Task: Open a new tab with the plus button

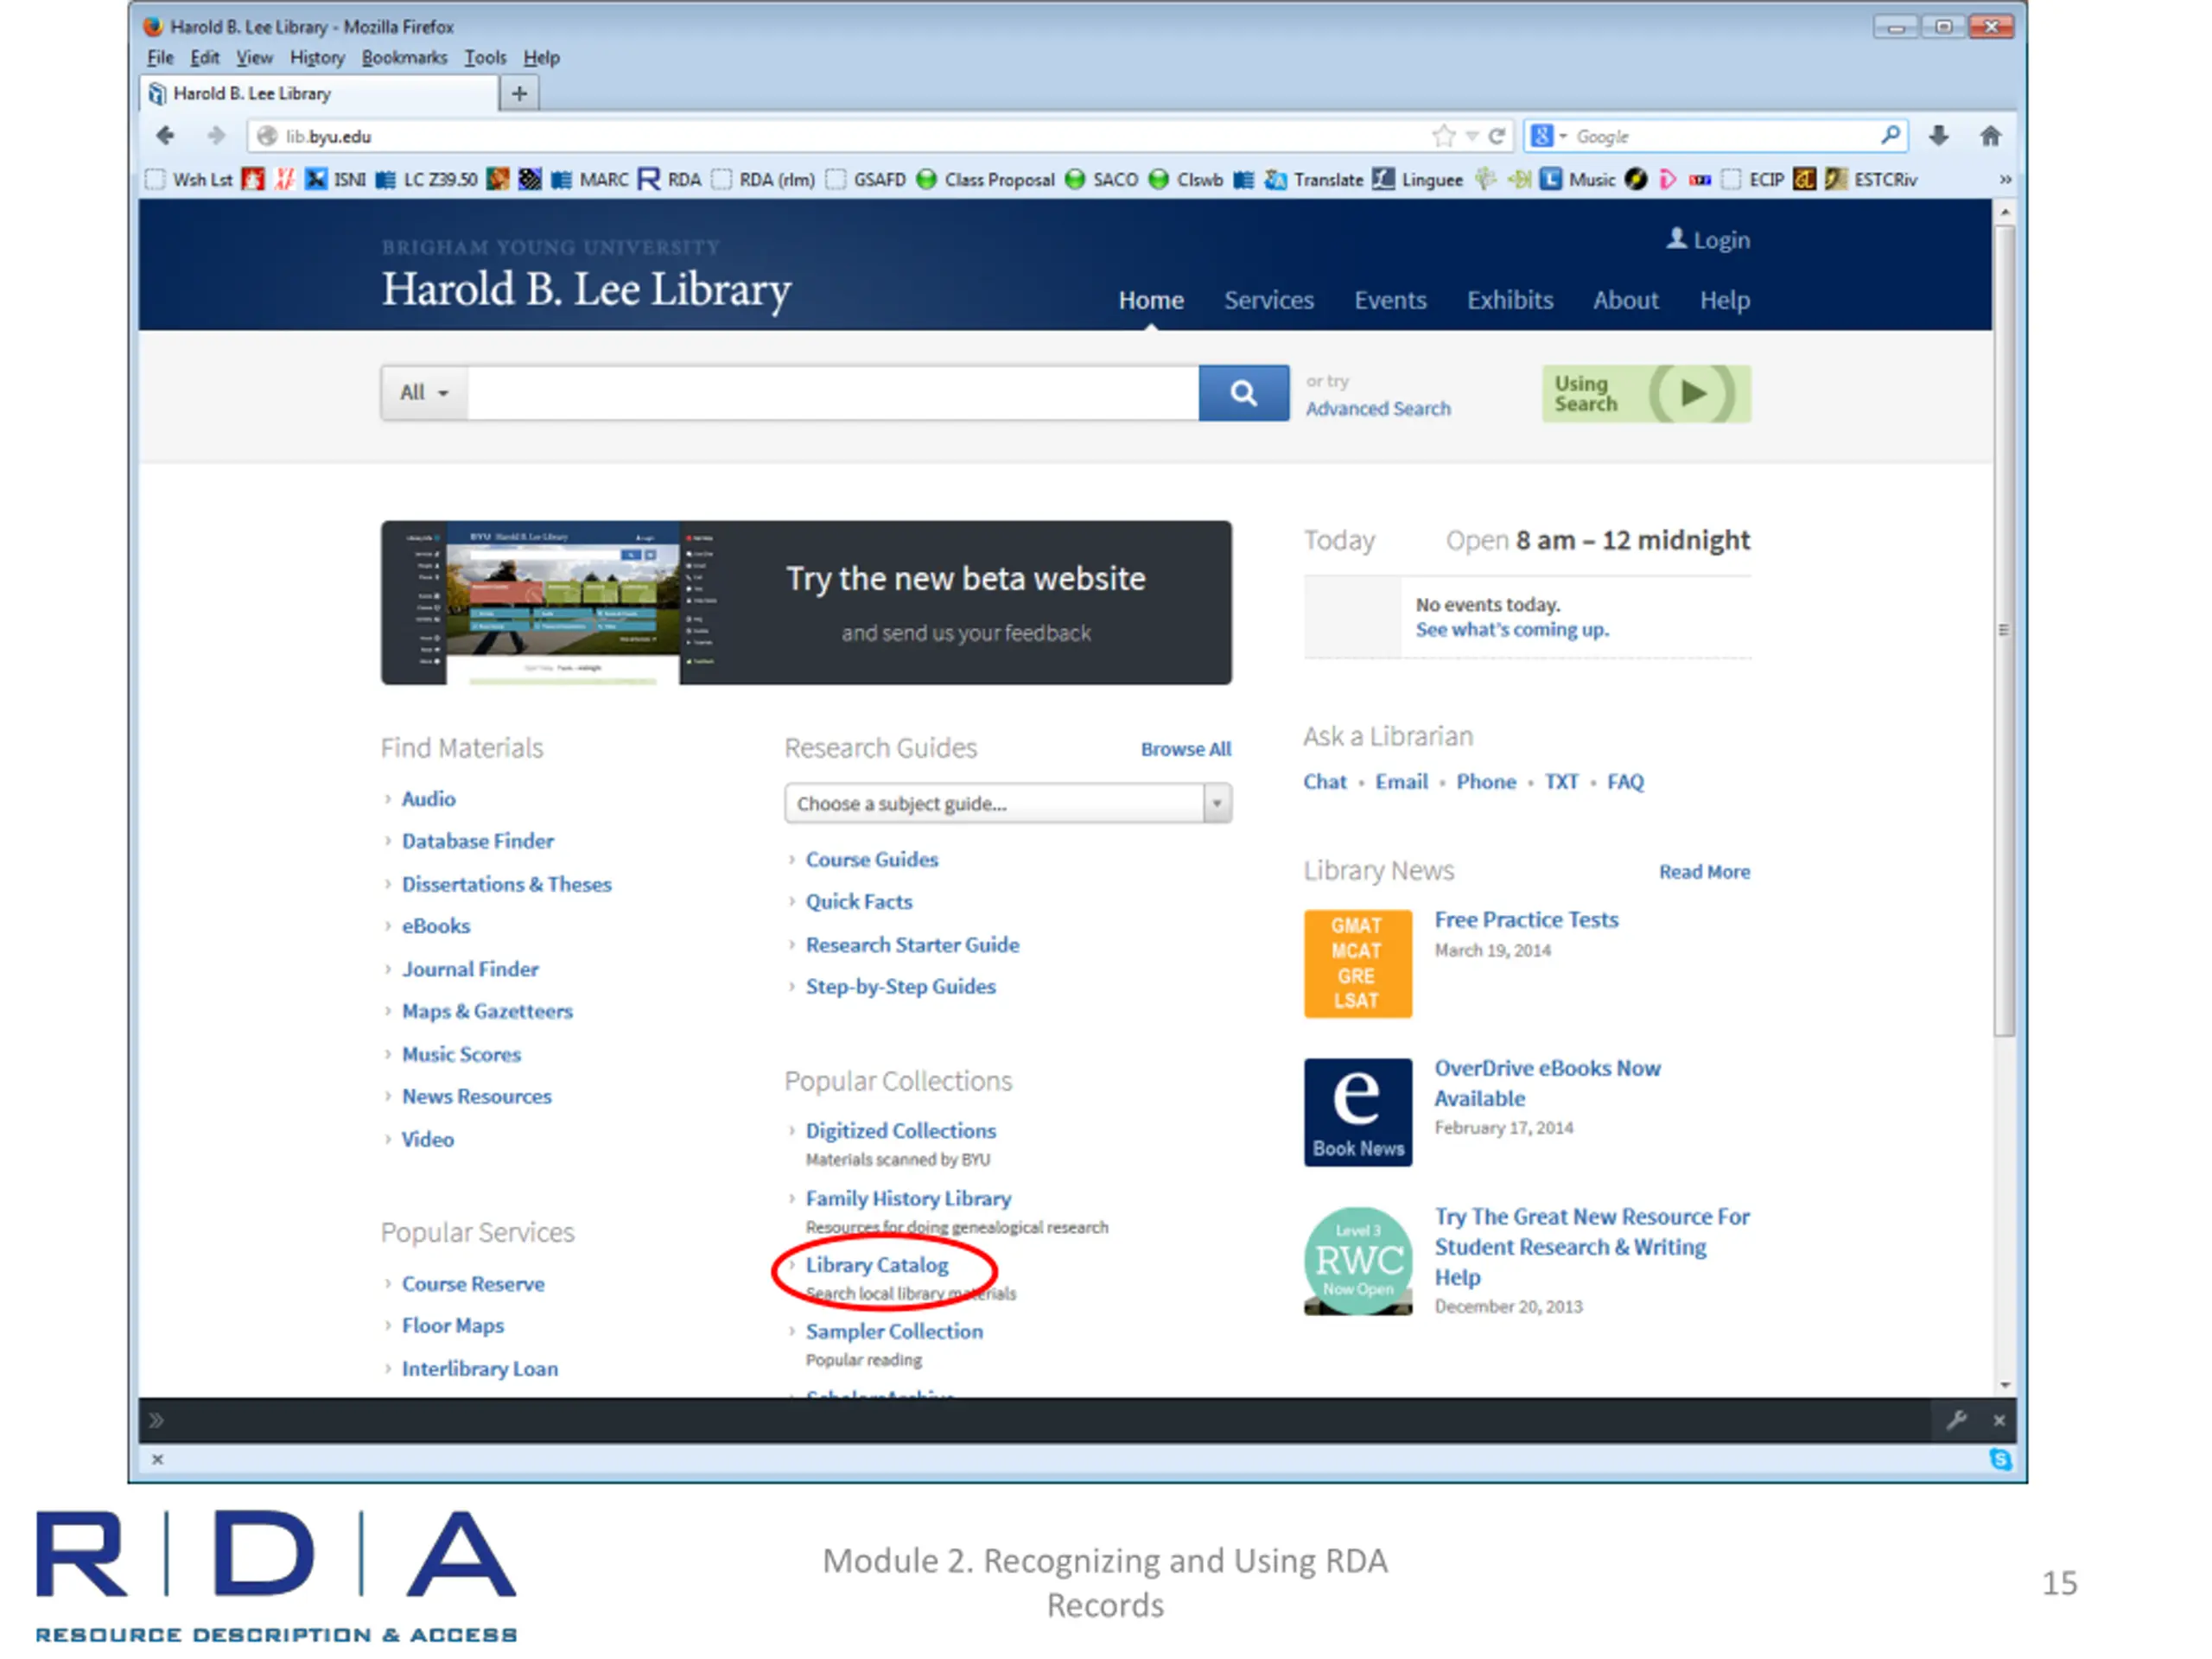Action: (x=519, y=93)
